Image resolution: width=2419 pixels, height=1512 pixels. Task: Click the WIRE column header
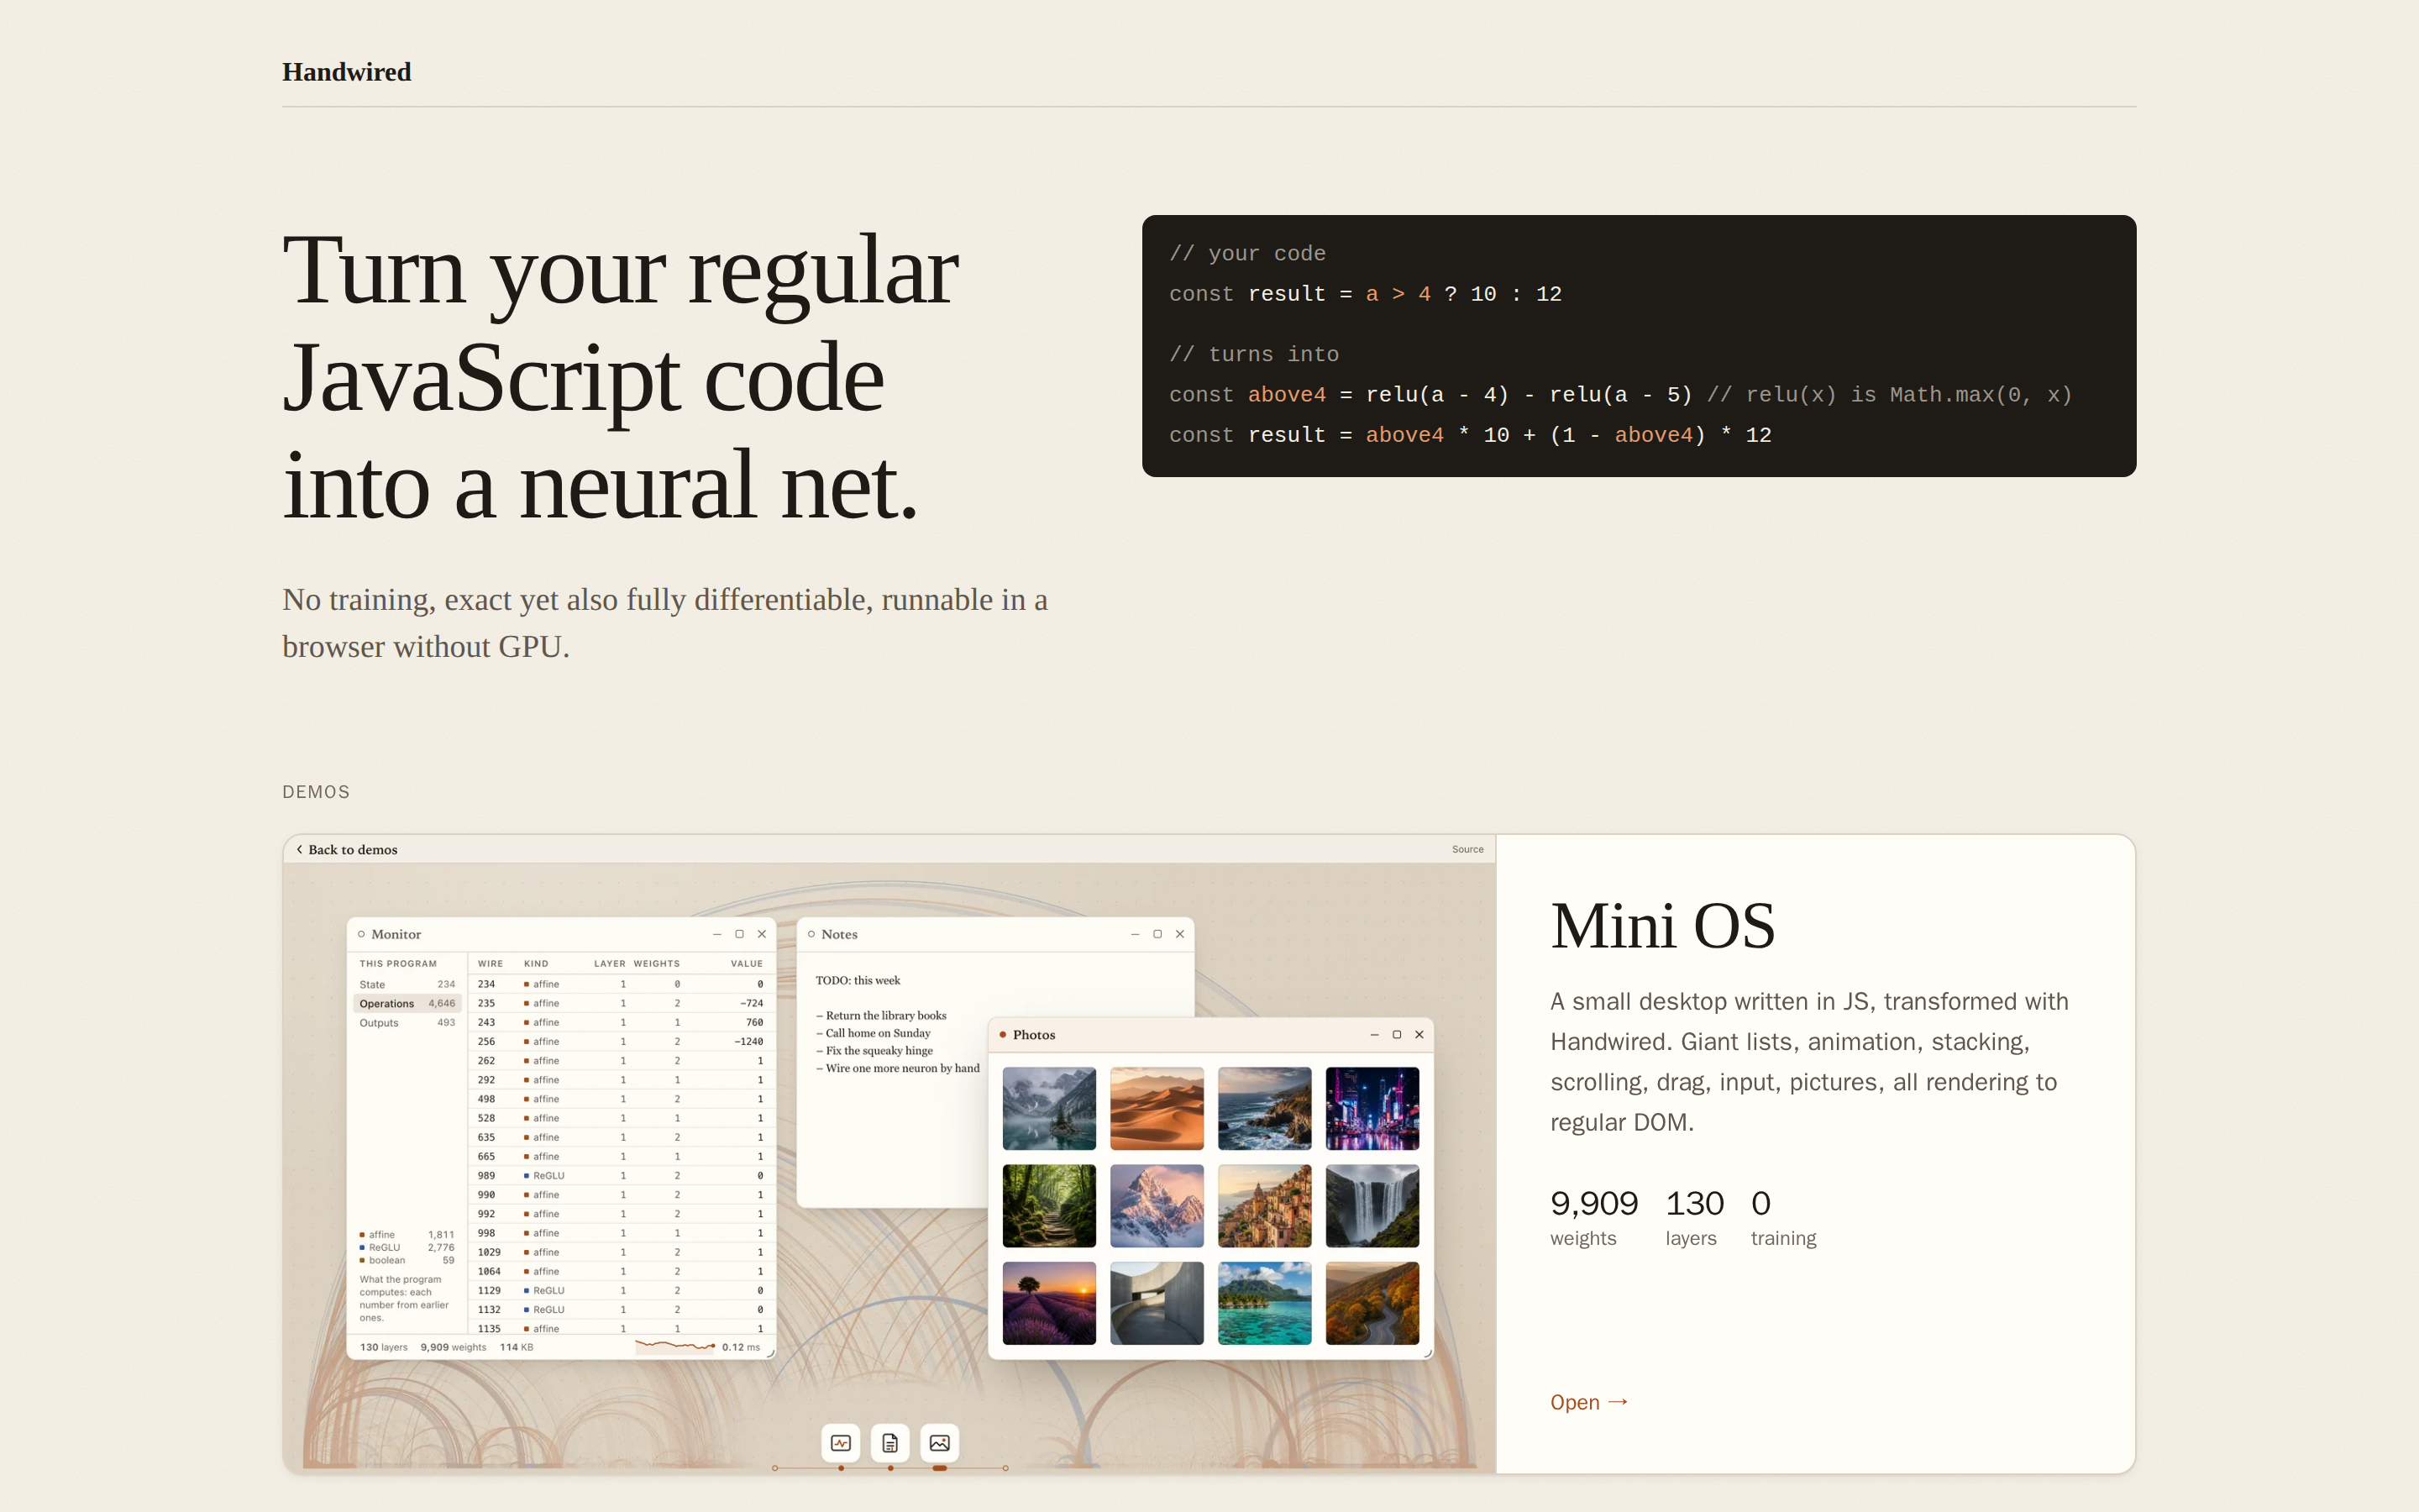(x=490, y=964)
